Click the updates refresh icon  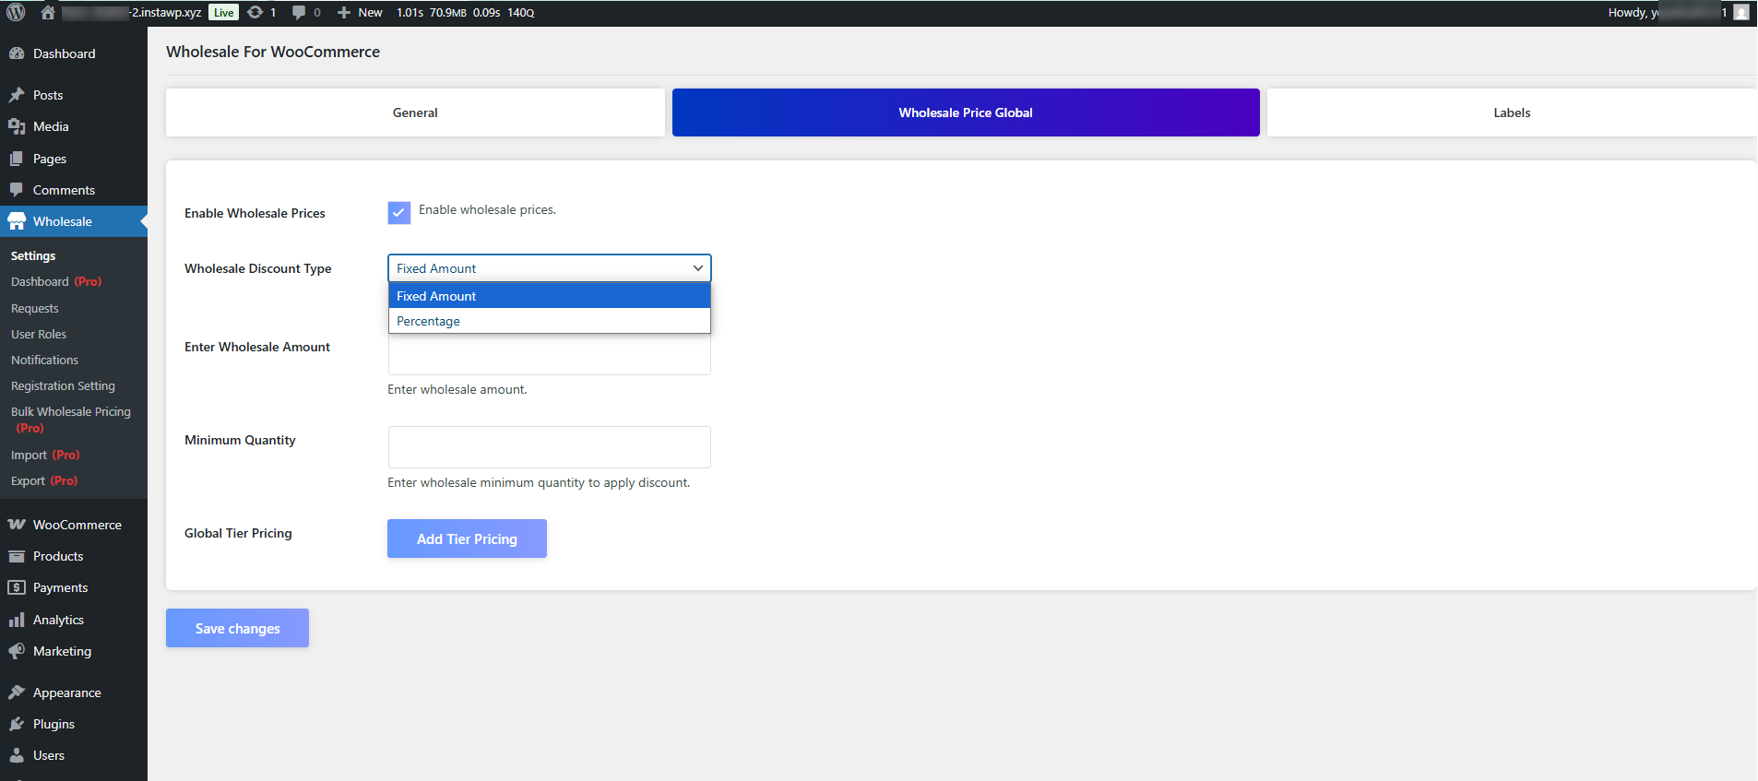(255, 12)
